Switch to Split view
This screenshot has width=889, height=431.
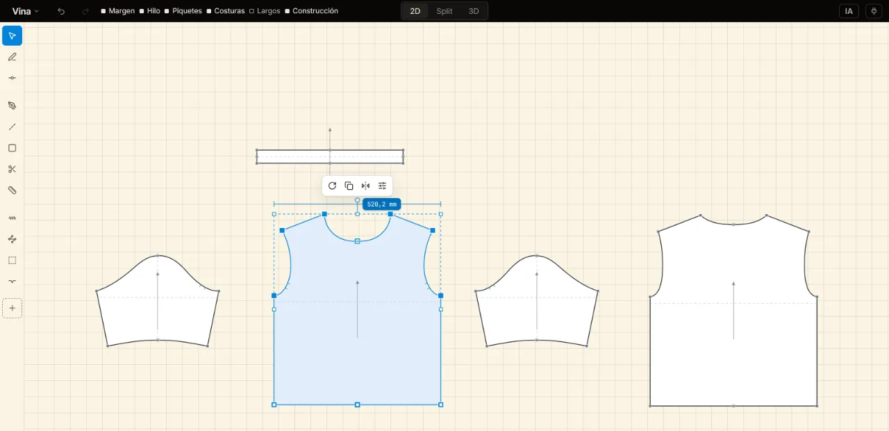(444, 11)
